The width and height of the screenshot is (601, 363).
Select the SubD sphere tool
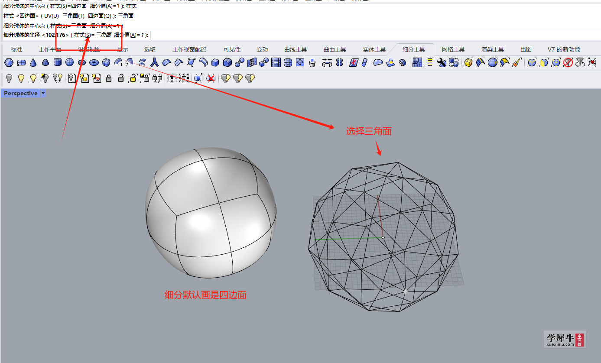[69, 63]
